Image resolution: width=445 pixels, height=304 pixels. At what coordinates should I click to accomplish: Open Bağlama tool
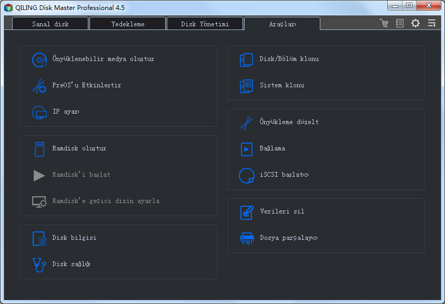(272, 148)
